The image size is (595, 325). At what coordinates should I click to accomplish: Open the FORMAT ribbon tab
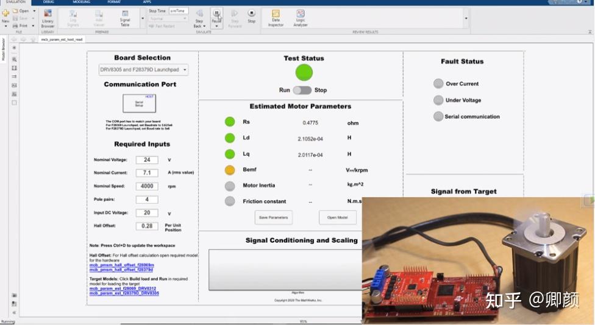[114, 2]
